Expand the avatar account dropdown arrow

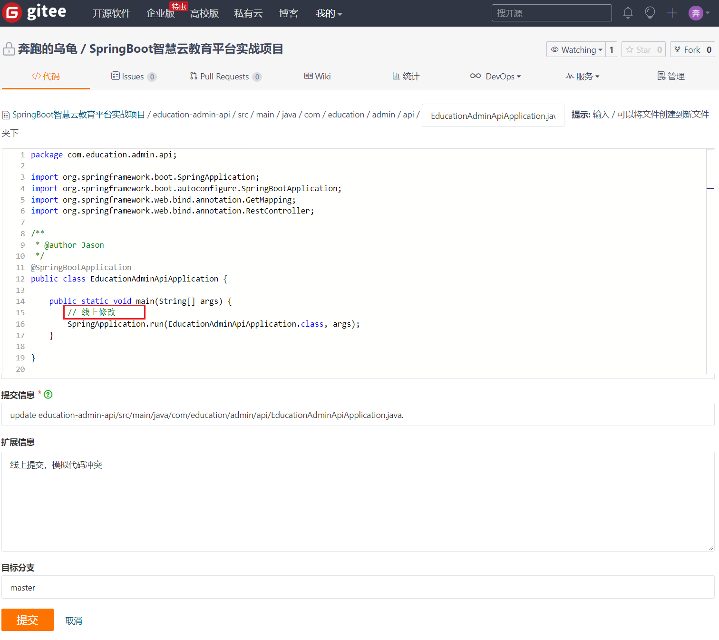pyautogui.click(x=708, y=13)
